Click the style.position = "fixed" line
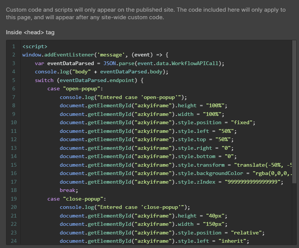This screenshot has width=299, height=248. 157,123
